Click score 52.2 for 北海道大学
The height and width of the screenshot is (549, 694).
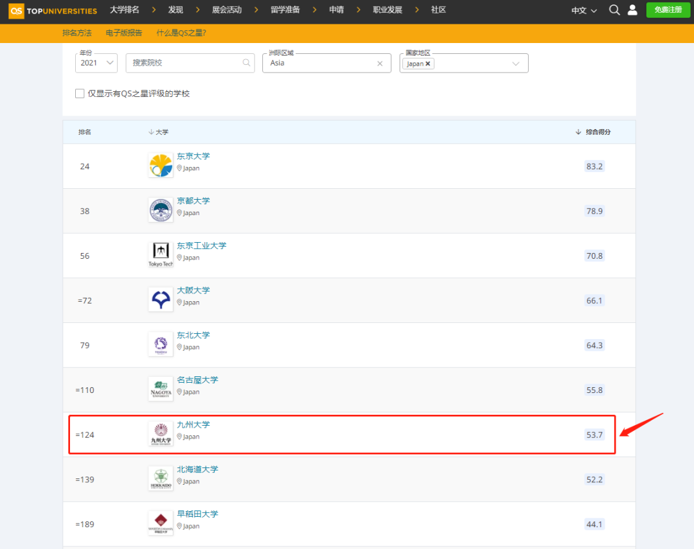[594, 480]
